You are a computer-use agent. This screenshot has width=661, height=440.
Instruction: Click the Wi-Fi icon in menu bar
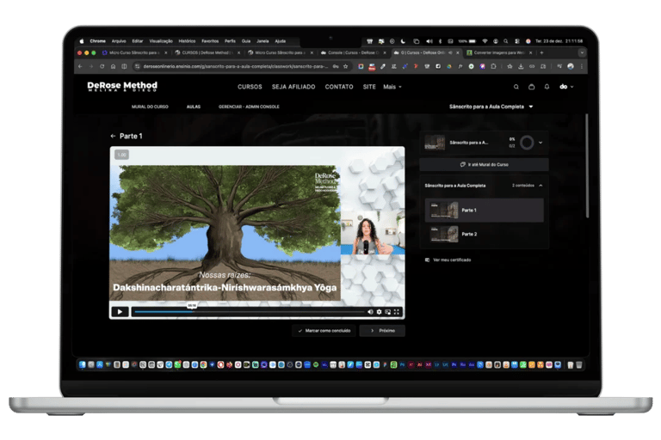[485, 41]
